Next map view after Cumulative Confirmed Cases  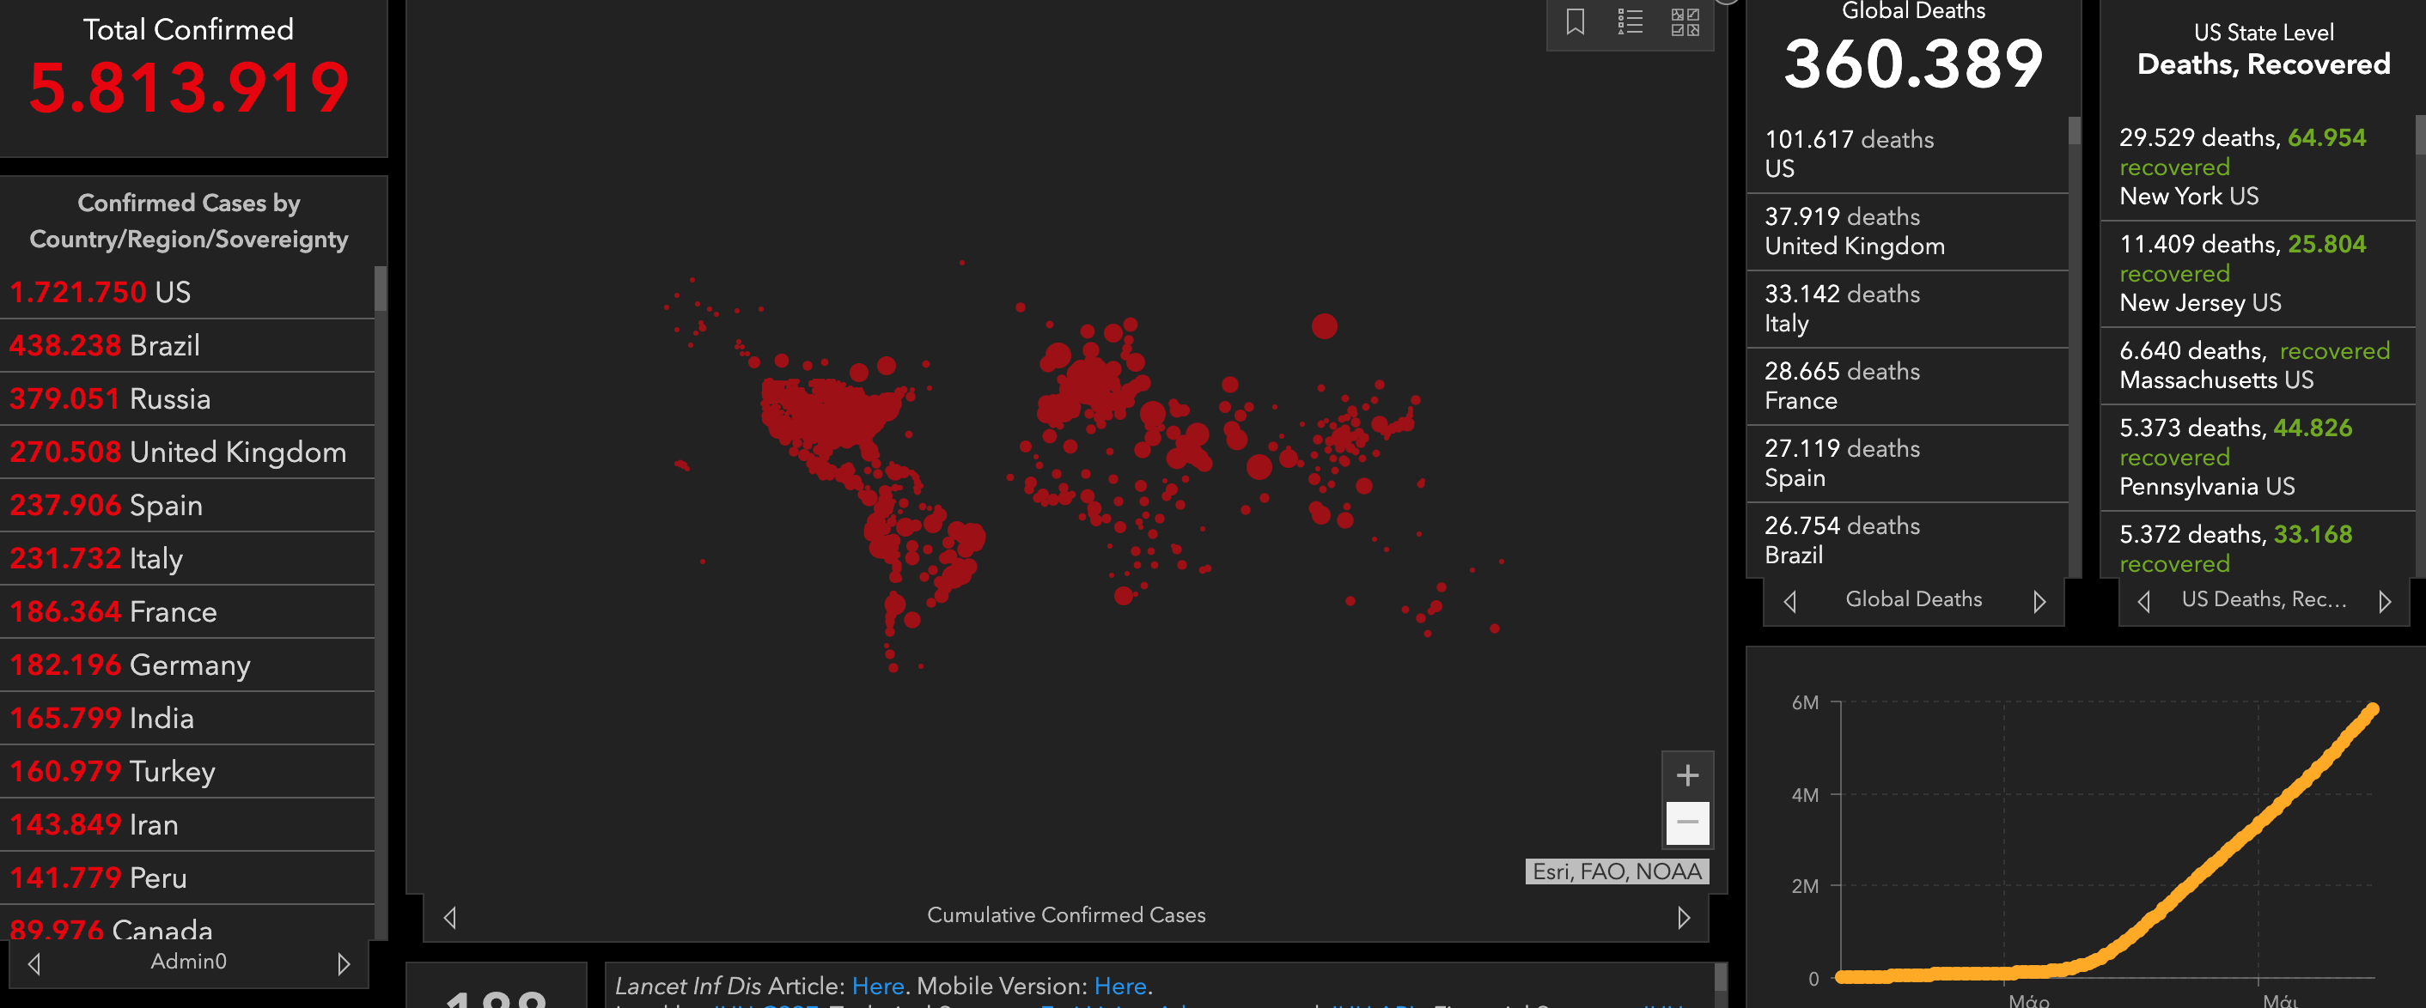(x=1683, y=917)
